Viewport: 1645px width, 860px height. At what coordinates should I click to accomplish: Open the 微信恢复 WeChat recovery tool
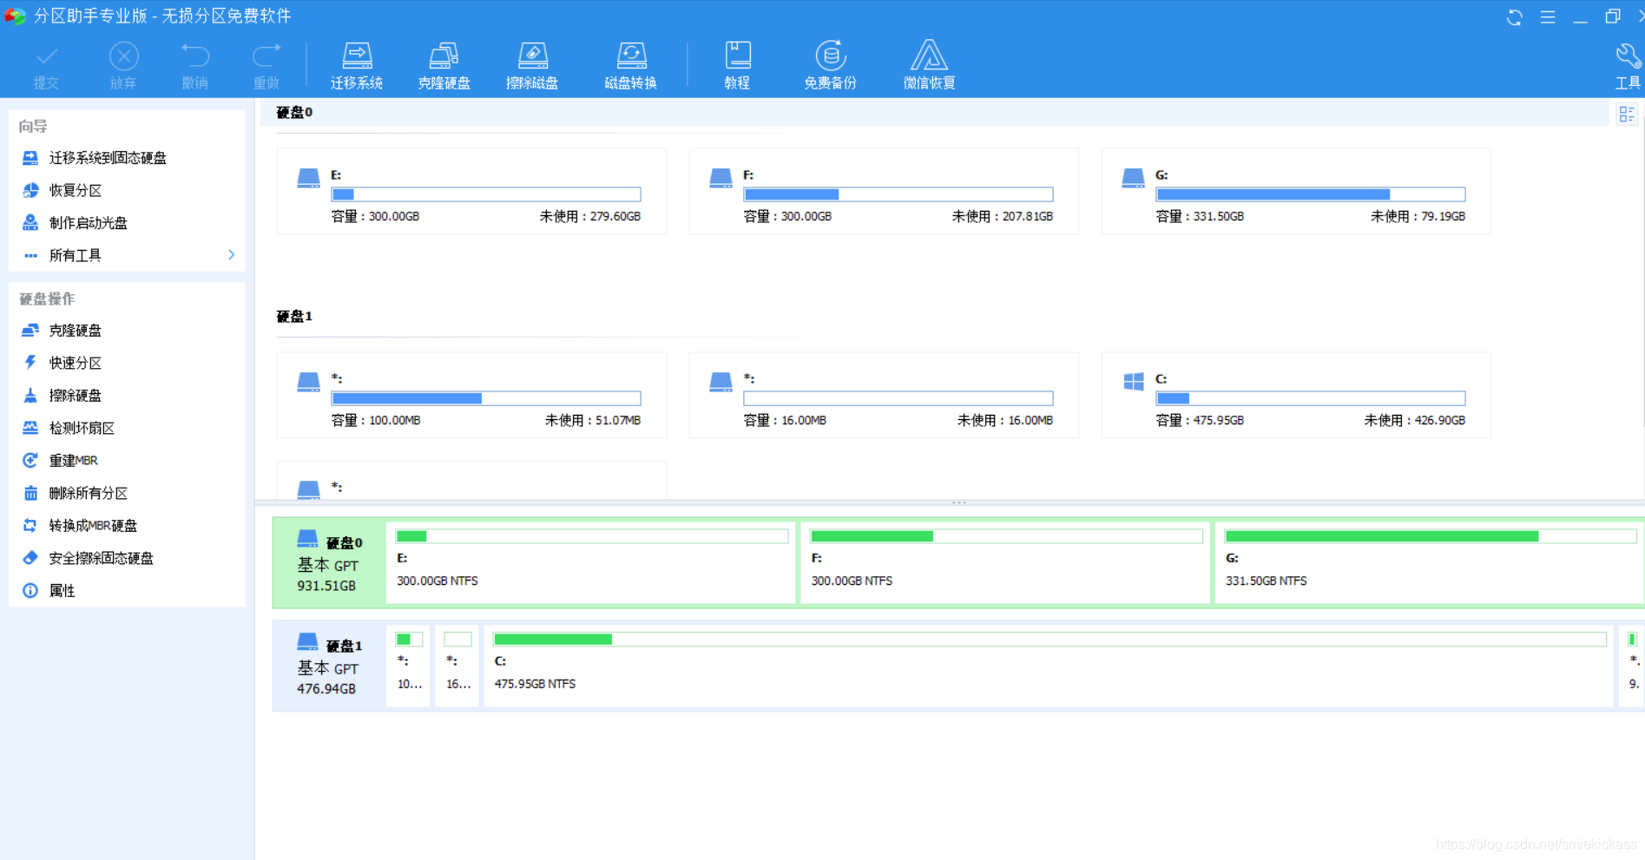(x=929, y=66)
